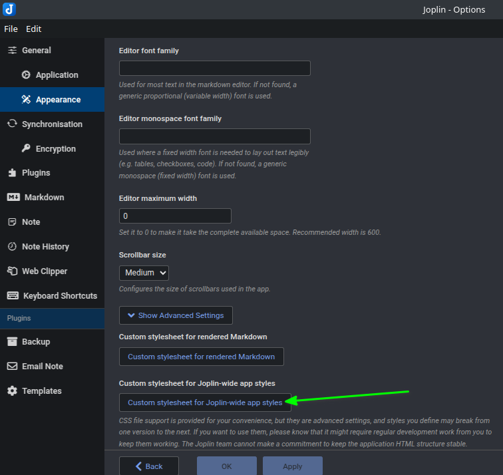503x475 pixels.
Task: Click the 'Editor font family' label
Action: (149, 51)
